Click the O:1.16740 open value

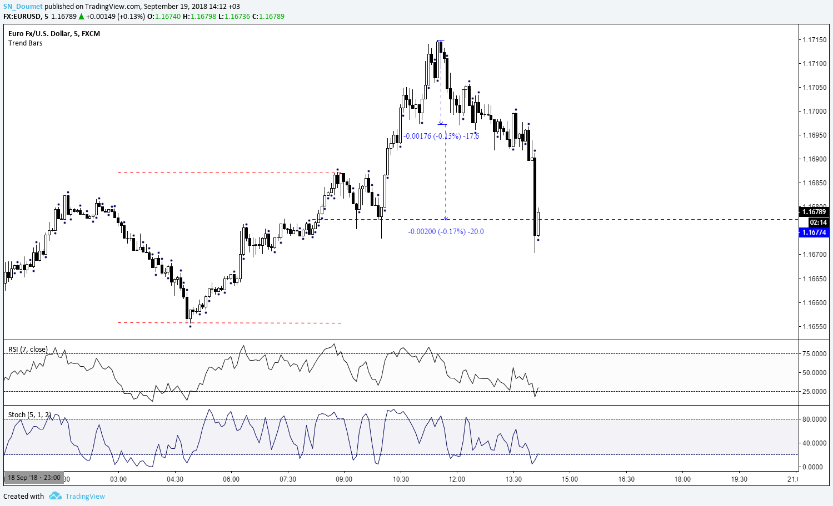click(x=163, y=17)
